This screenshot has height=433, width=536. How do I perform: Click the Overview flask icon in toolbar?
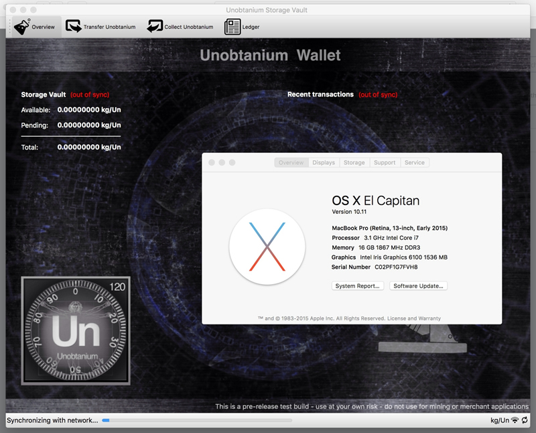[x=22, y=27]
